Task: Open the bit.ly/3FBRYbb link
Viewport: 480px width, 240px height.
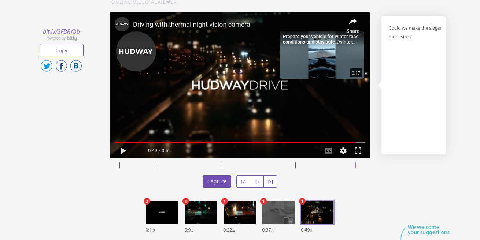Action: pyautogui.click(x=61, y=31)
